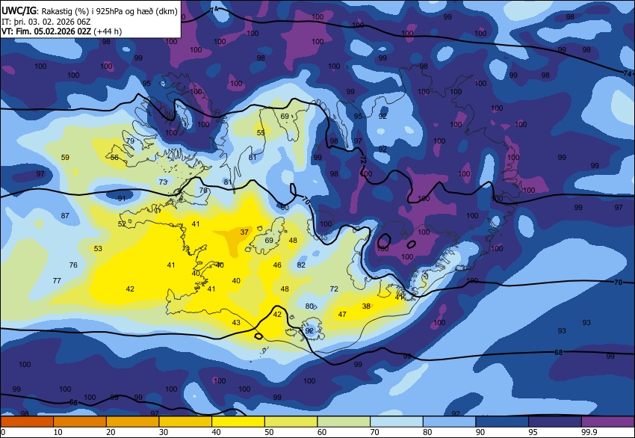The width and height of the screenshot is (635, 438).
Task: Pick the 50–60 pale yellow legend swatch
Action: (x=291, y=422)
